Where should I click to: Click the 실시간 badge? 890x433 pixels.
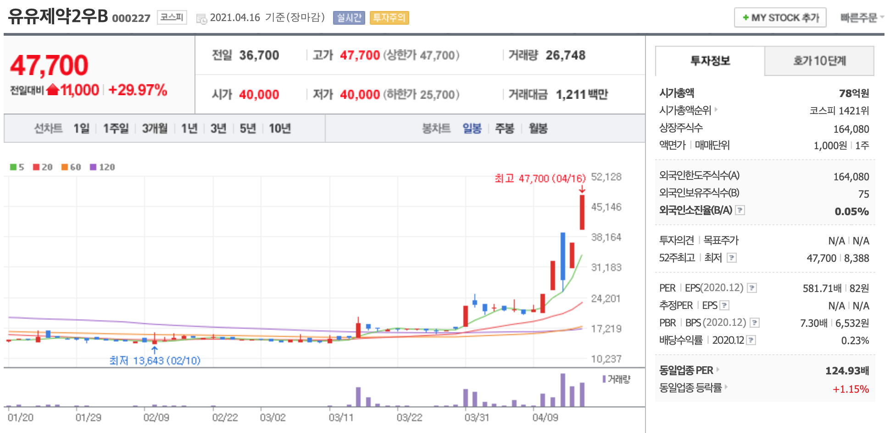point(349,18)
